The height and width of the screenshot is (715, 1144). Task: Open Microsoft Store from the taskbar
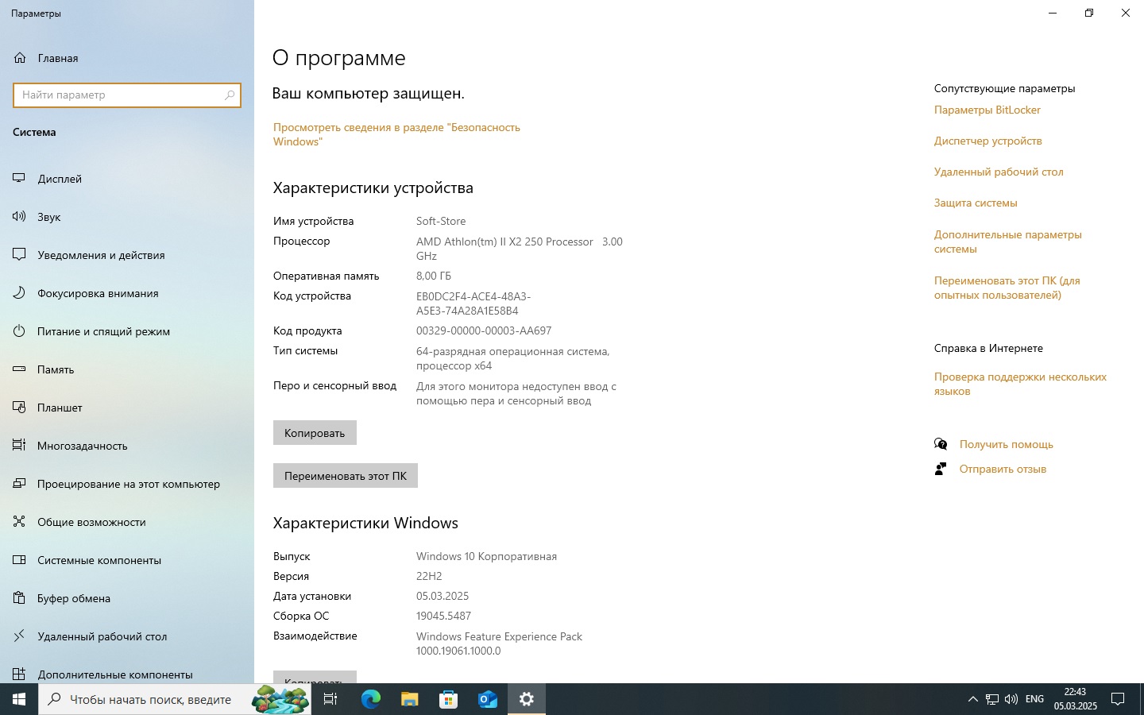[x=448, y=699]
